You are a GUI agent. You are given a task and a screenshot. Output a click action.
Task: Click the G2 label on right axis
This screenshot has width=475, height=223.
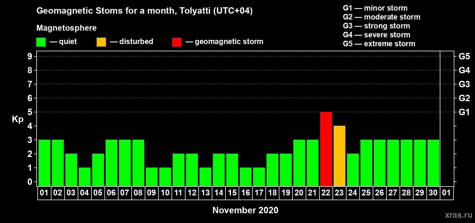[x=464, y=98]
